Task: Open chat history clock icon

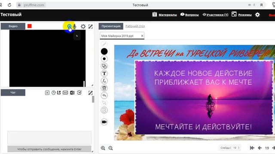Action: tap(53, 93)
